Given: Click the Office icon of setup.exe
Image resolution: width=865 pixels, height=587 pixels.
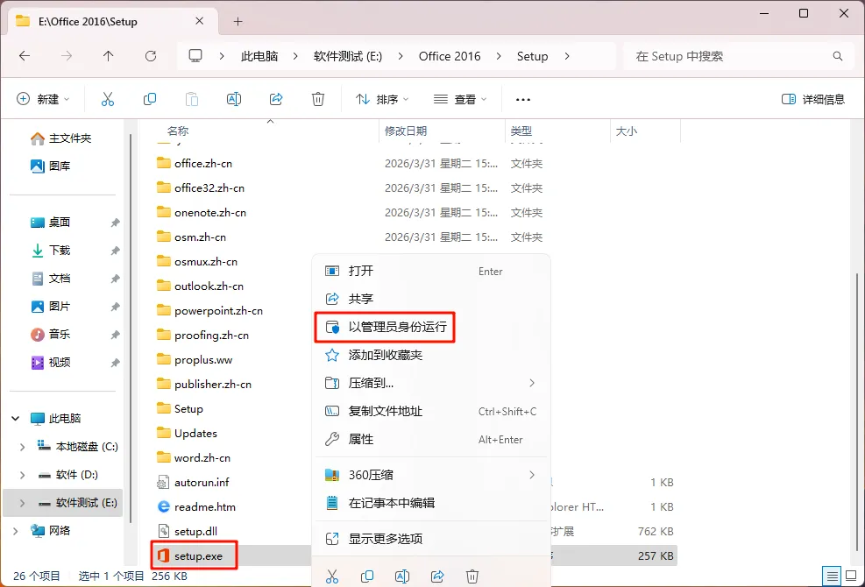Looking at the screenshot, I should click(x=163, y=555).
